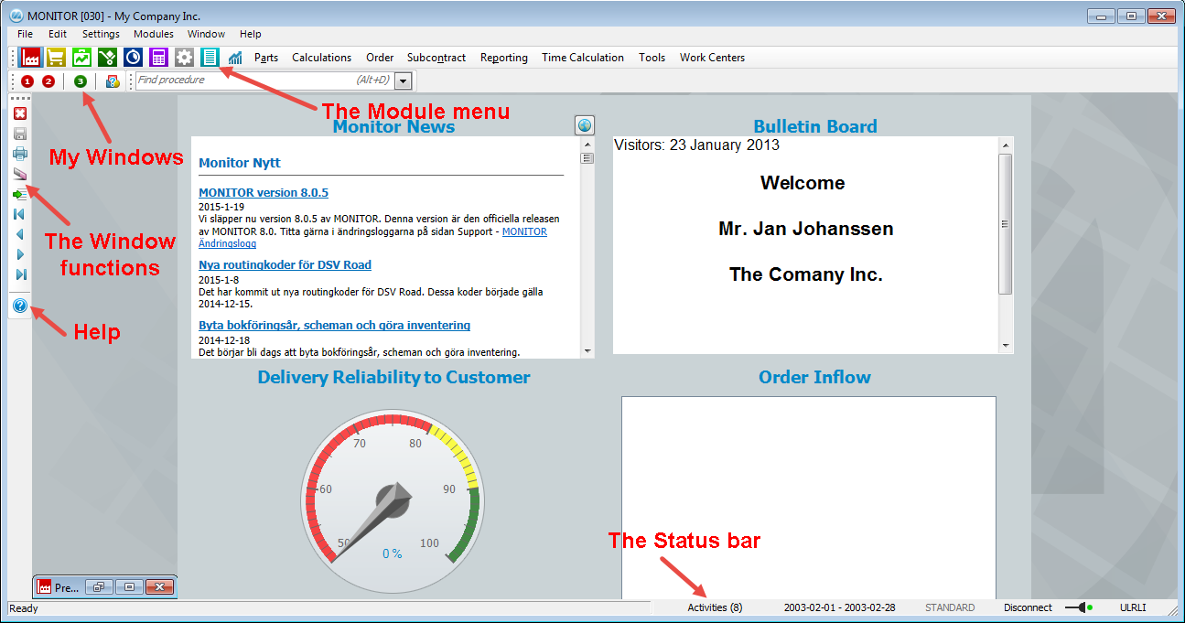The height and width of the screenshot is (623, 1185).
Task: Restore the minimized Pre... child window
Action: pyautogui.click(x=99, y=587)
